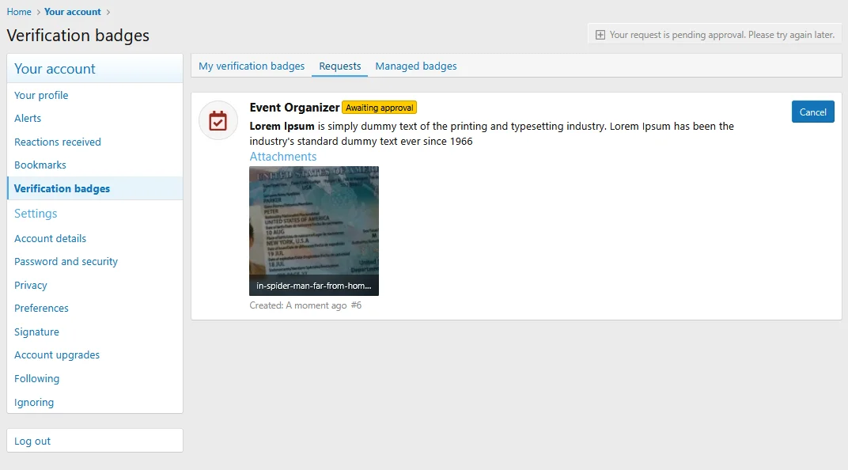Open Alerts in sidebar
This screenshot has width=848, height=470.
(x=95, y=119)
